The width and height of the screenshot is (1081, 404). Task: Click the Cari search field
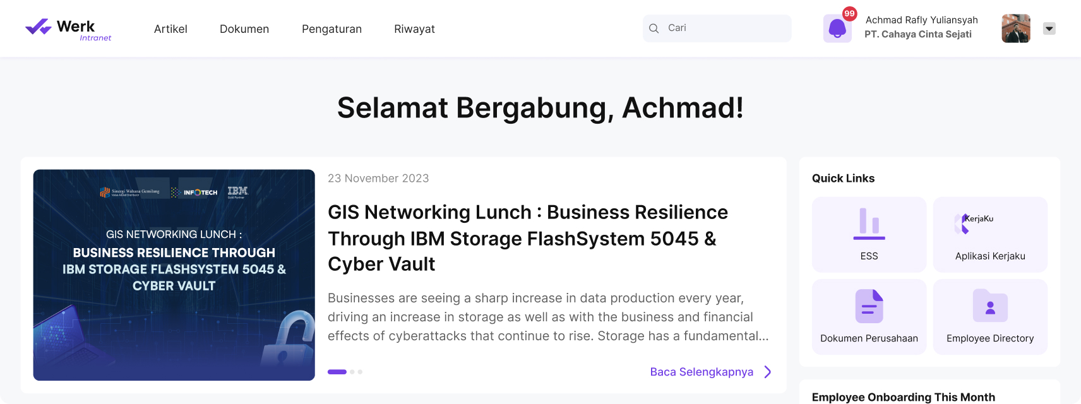(x=717, y=28)
